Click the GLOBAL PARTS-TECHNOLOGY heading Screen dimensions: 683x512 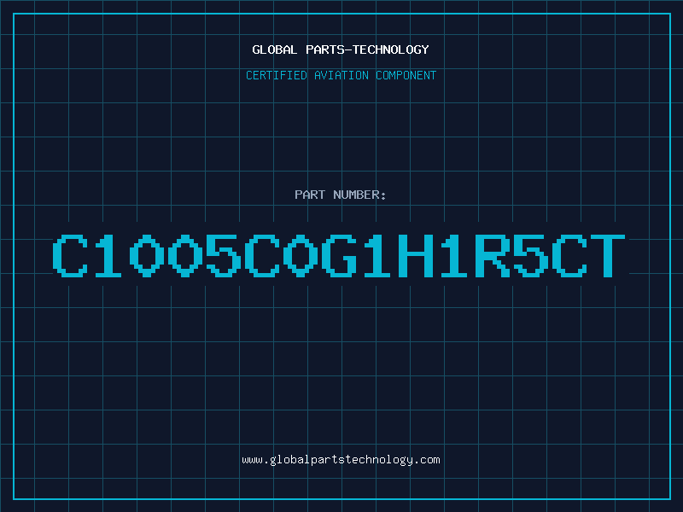[341, 49]
